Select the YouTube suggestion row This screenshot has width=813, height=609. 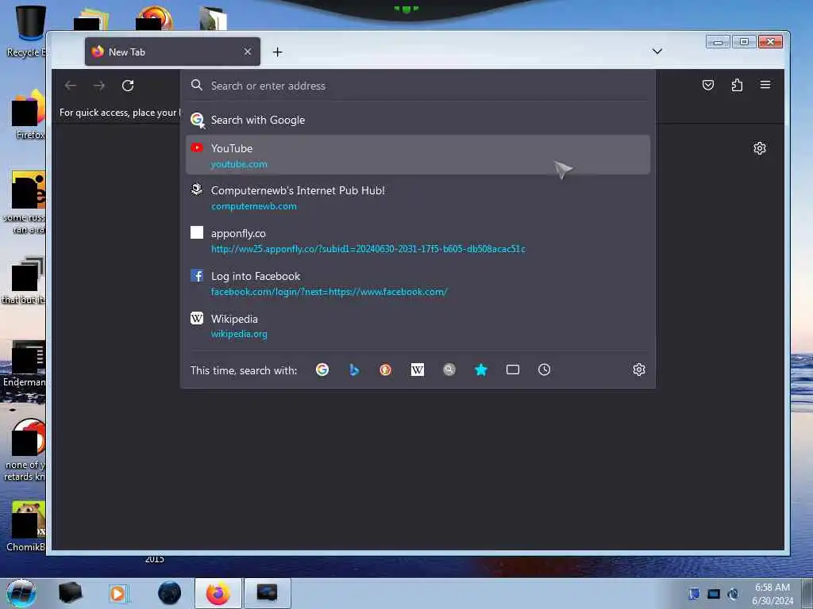[x=418, y=155]
